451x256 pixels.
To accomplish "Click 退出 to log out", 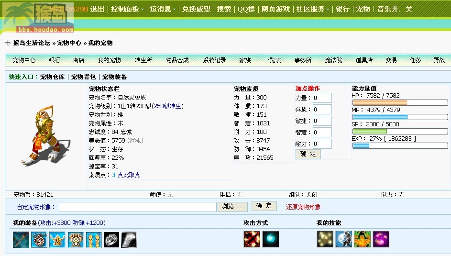I will (x=97, y=9).
